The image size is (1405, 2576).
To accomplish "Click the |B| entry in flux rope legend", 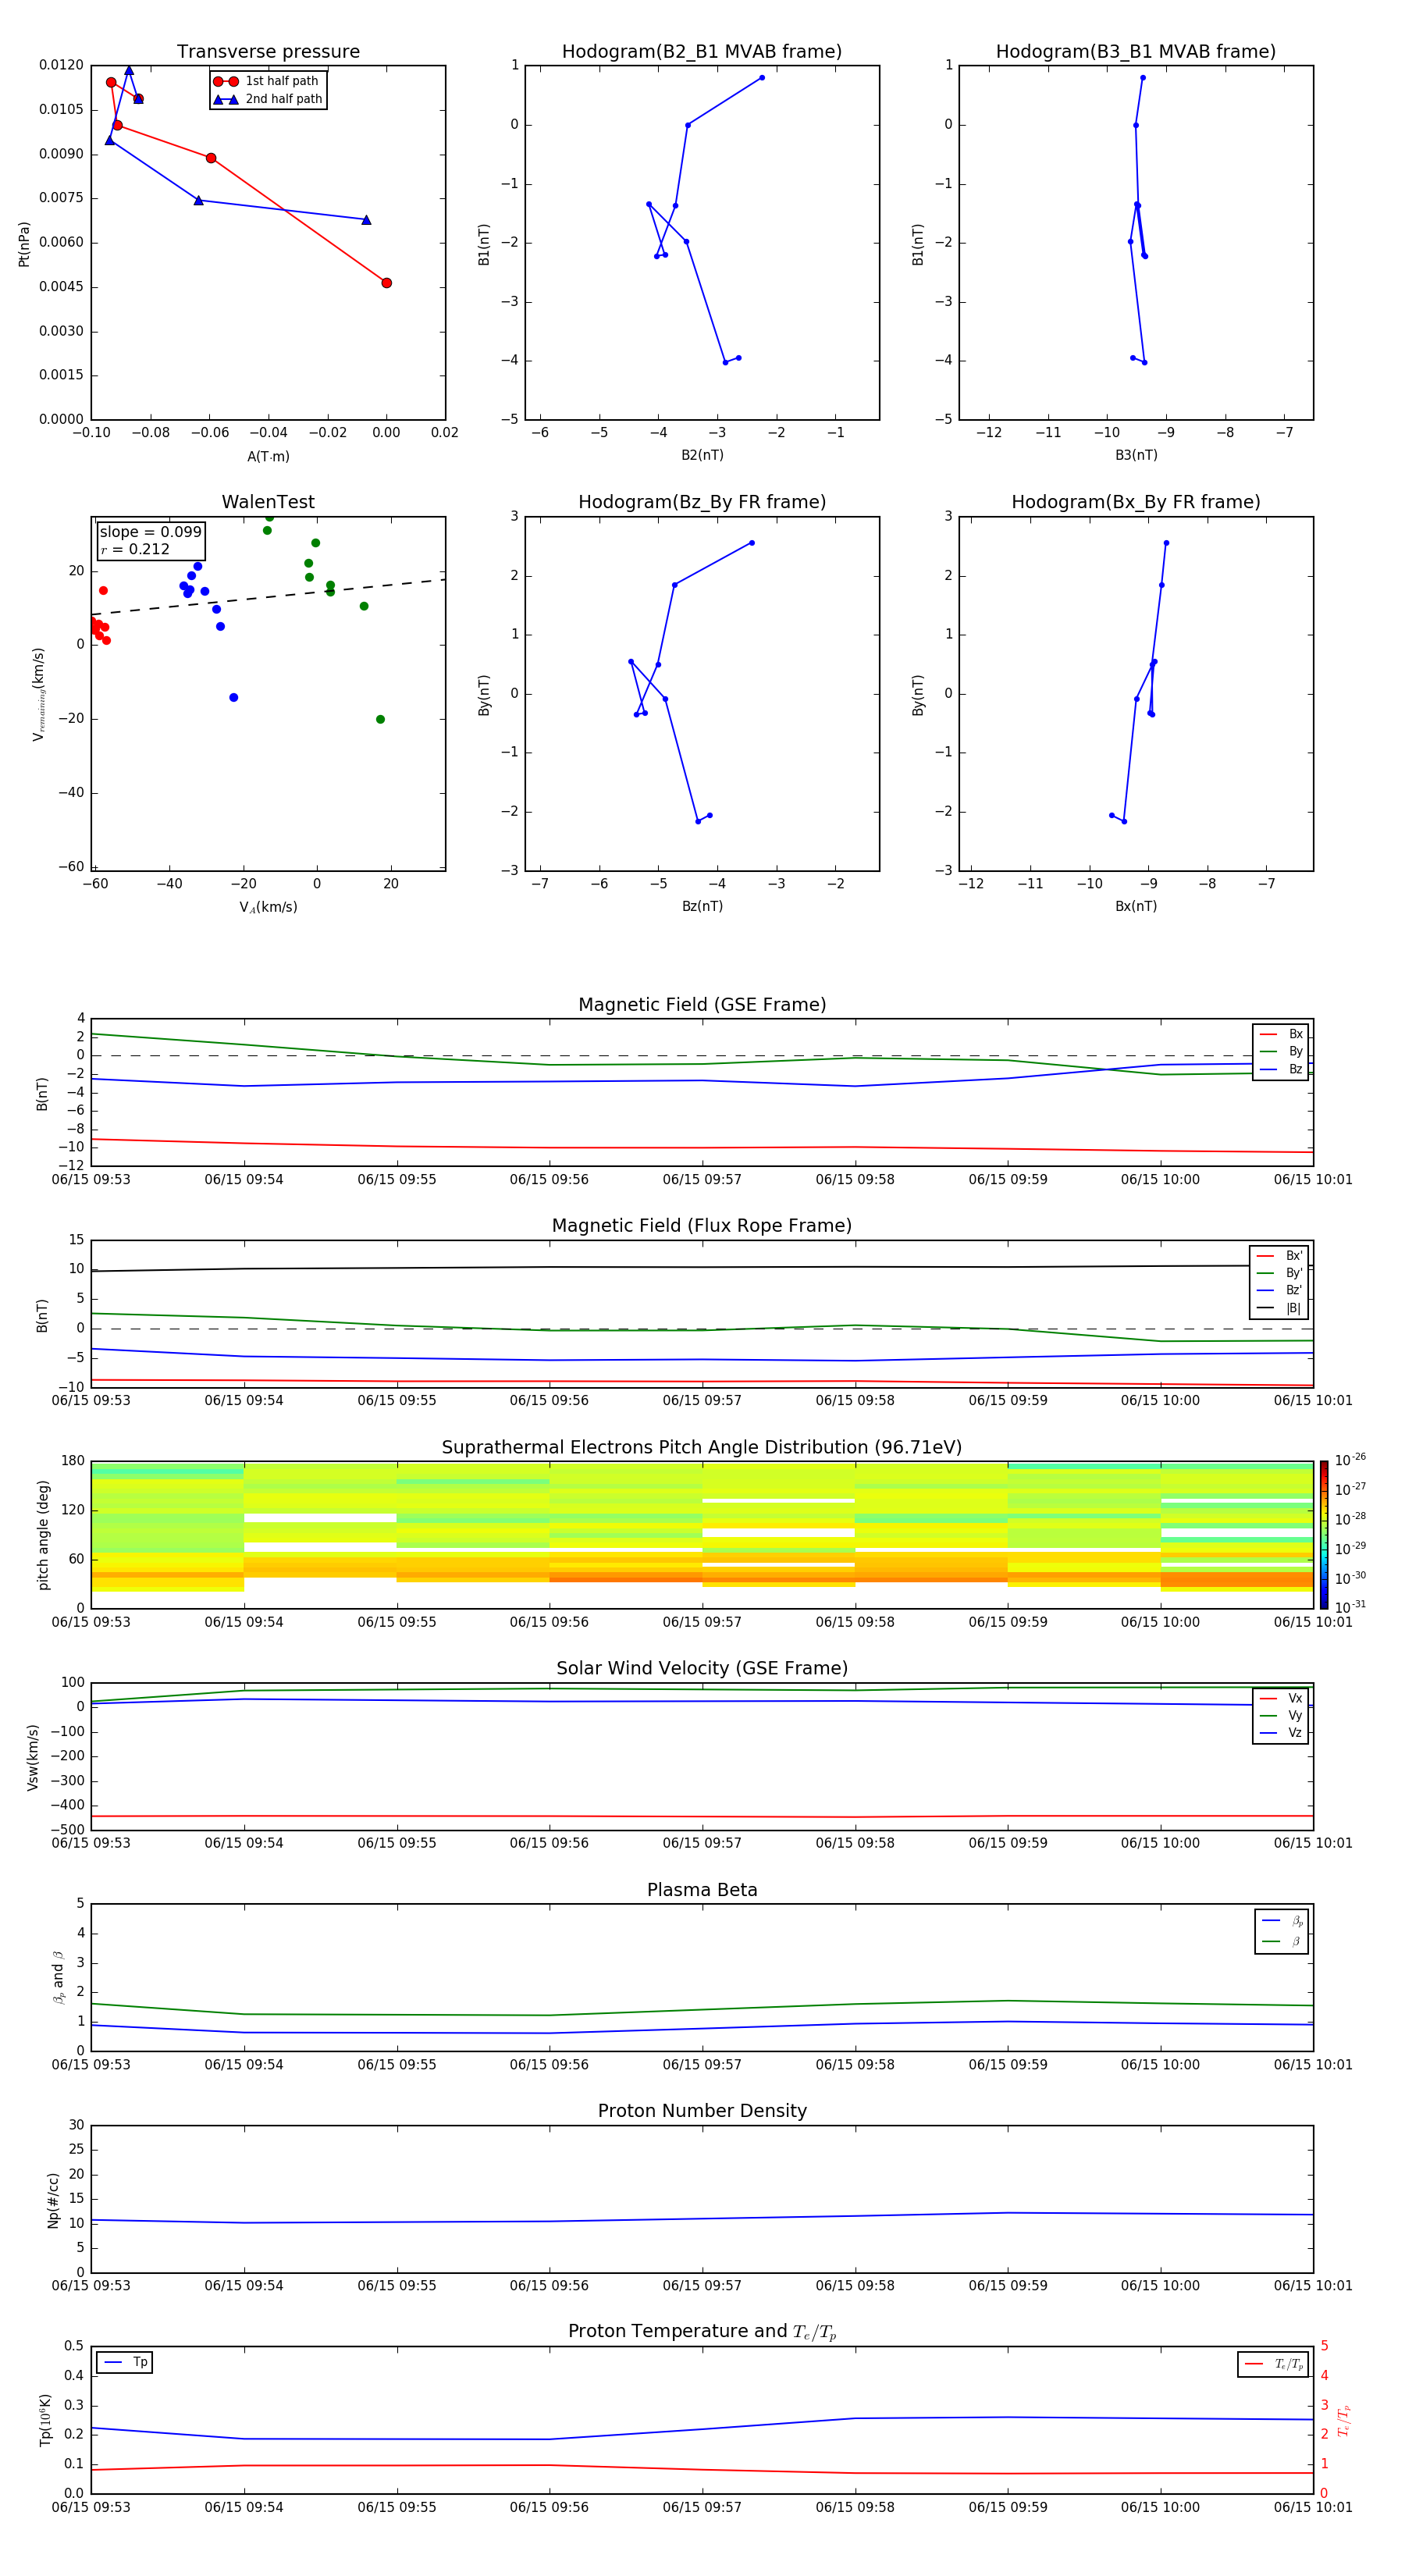I will (1279, 1309).
